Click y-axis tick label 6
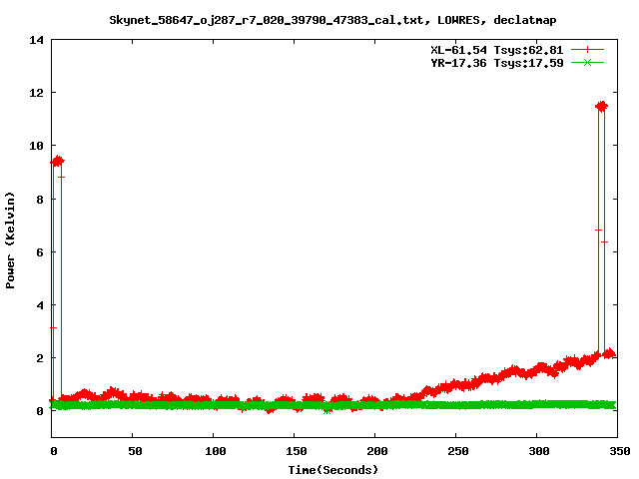This screenshot has width=639, height=479. (40, 252)
